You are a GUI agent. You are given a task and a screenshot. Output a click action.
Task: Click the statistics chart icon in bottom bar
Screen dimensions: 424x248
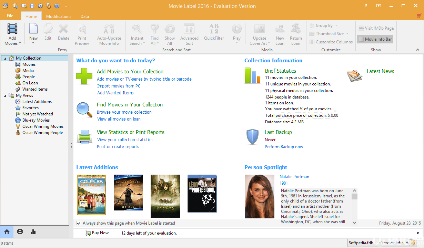tap(33, 231)
